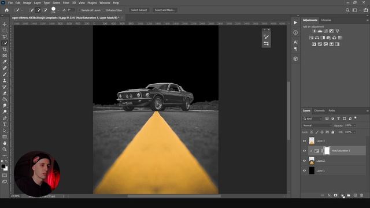Delete layer with trash icon
370x208 pixels.
(x=361, y=195)
